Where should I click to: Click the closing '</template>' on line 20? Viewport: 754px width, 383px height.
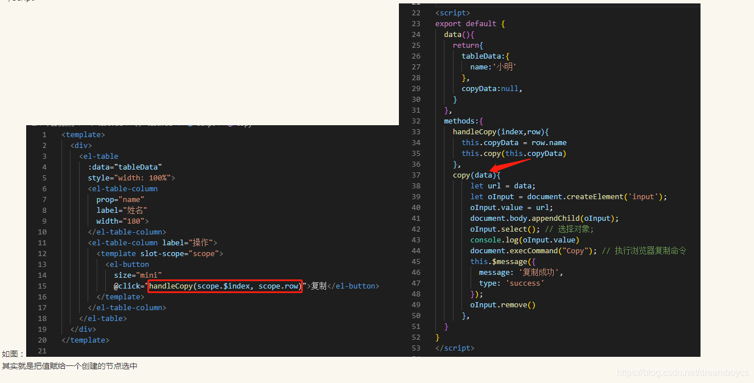85,340
